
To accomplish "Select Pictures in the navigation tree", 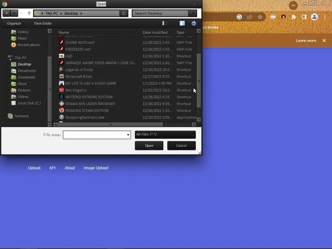I will (x=24, y=90).
